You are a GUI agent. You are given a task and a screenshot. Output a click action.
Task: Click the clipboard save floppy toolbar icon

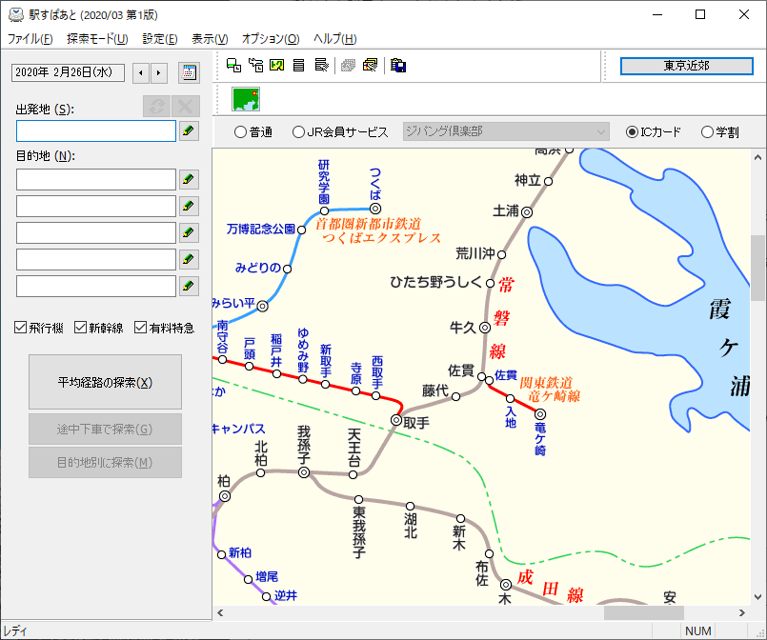click(398, 65)
